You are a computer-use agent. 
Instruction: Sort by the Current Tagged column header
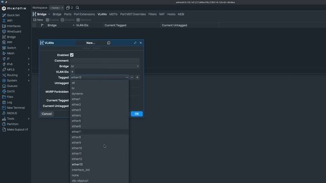tap(116, 25)
